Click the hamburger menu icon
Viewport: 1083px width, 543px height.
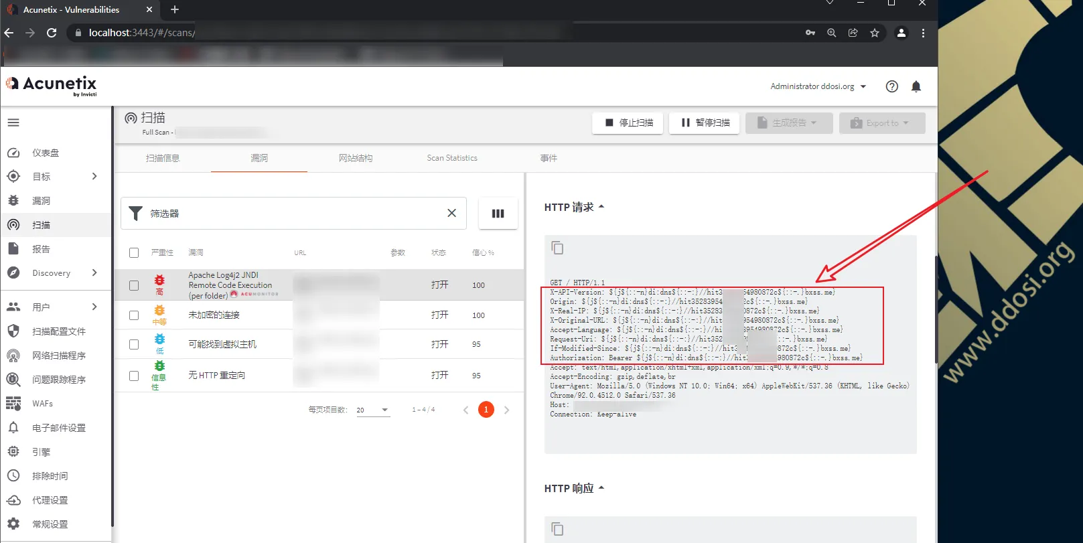pyautogui.click(x=13, y=123)
